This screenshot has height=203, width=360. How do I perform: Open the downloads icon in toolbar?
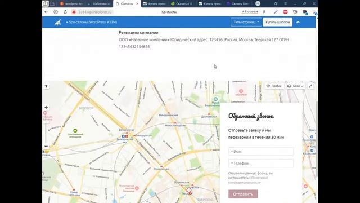[314, 12]
